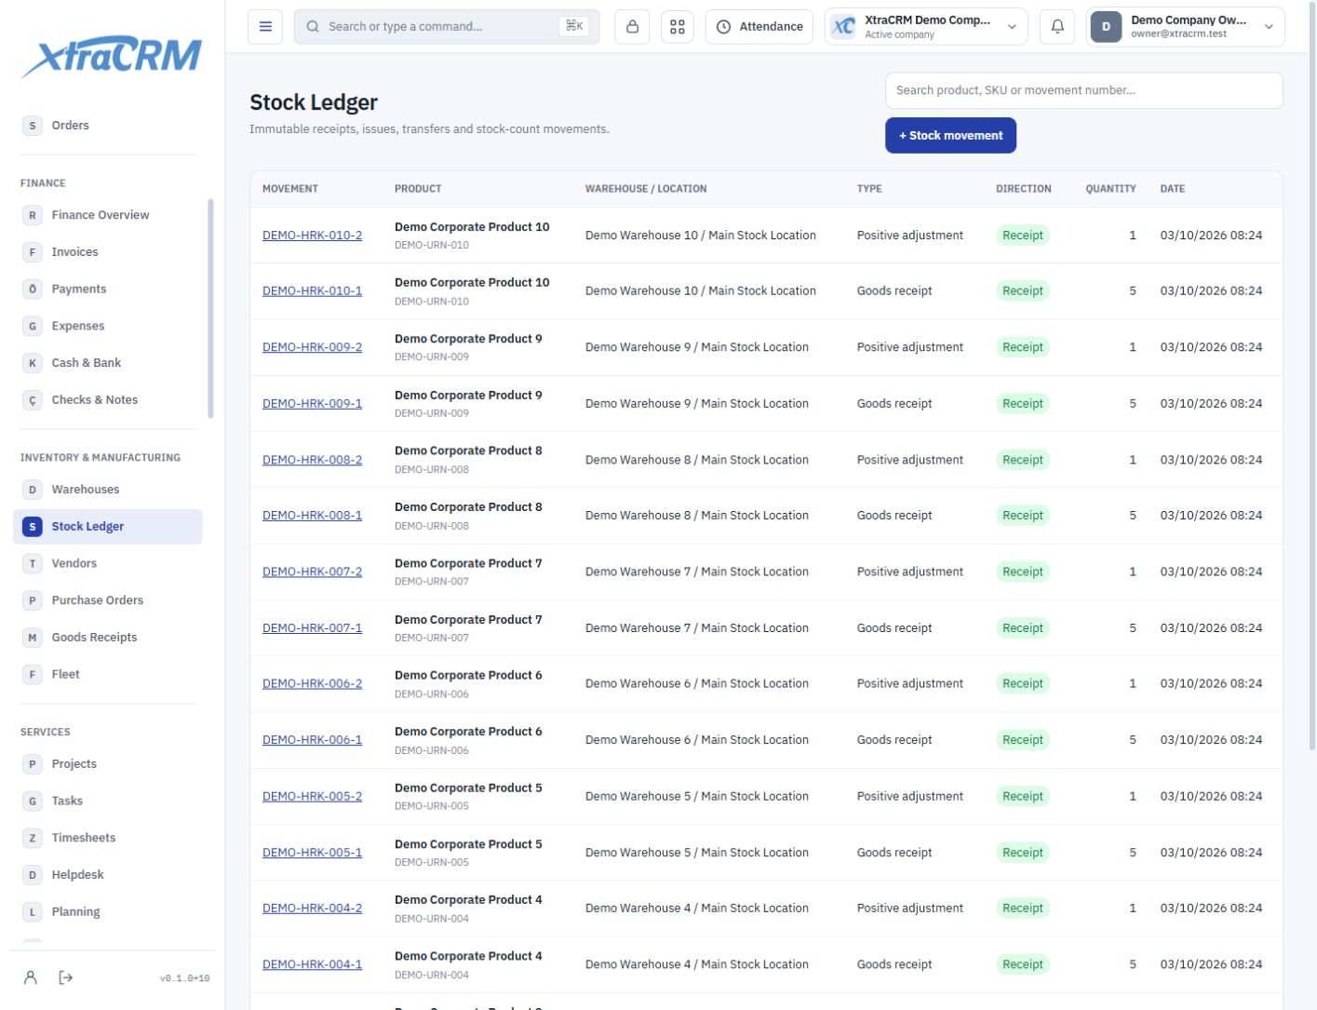Screen dimensions: 1317x1010
Task: Click the Payments Ö letter icon
Action: click(33, 290)
